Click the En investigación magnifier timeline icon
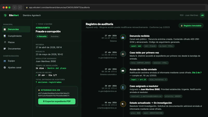The width and height of the screenshot is (208, 117). 123,104
